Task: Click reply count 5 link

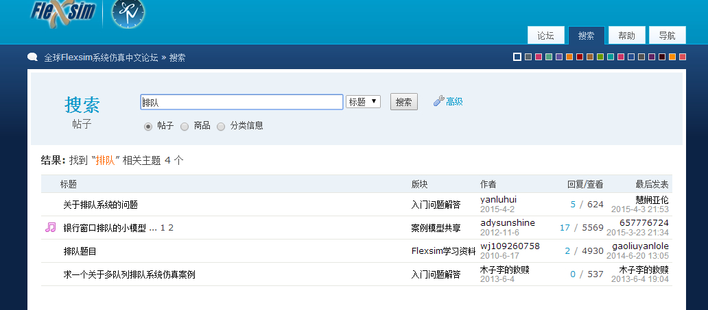Action: coord(573,205)
